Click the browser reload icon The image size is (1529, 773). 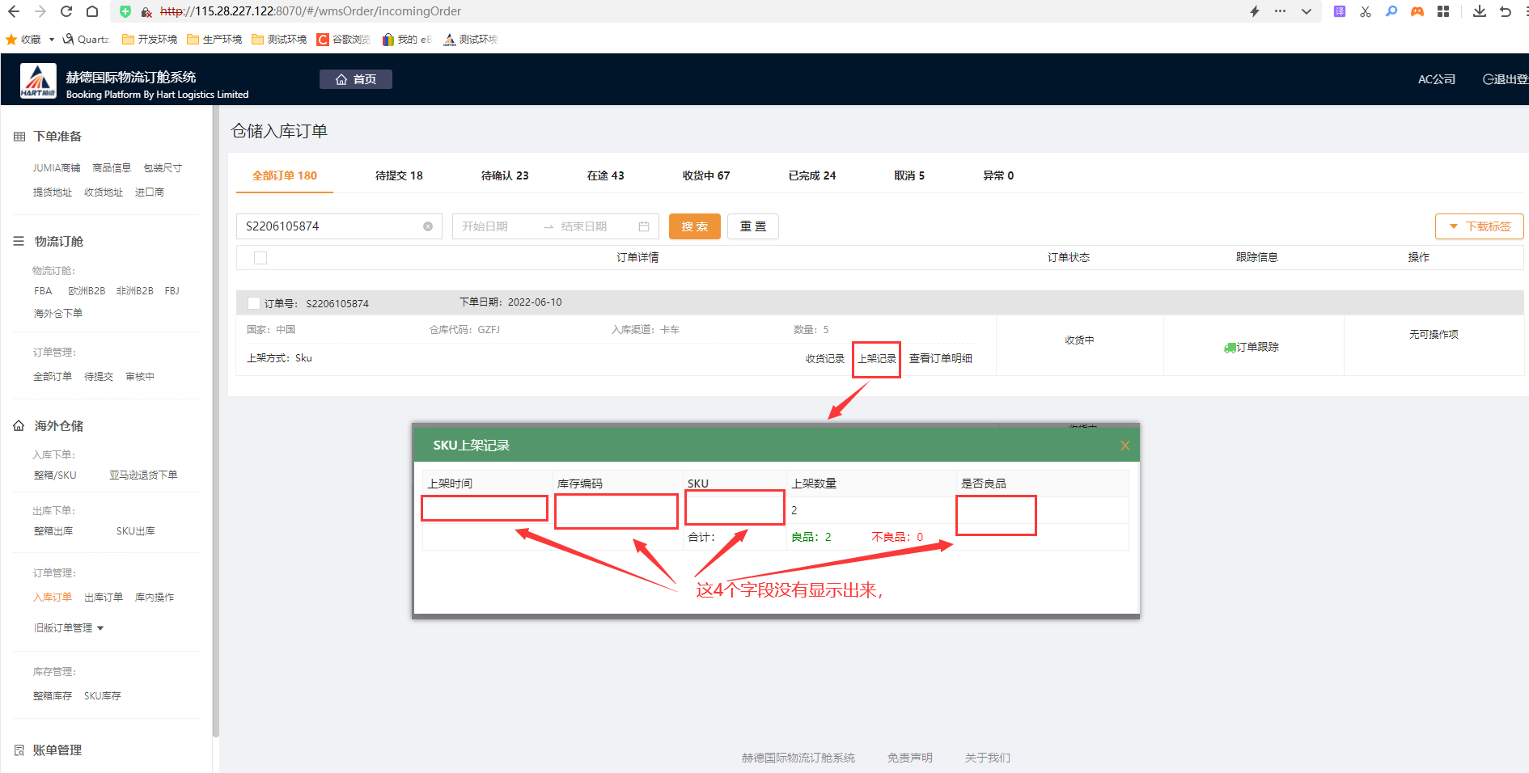[66, 11]
